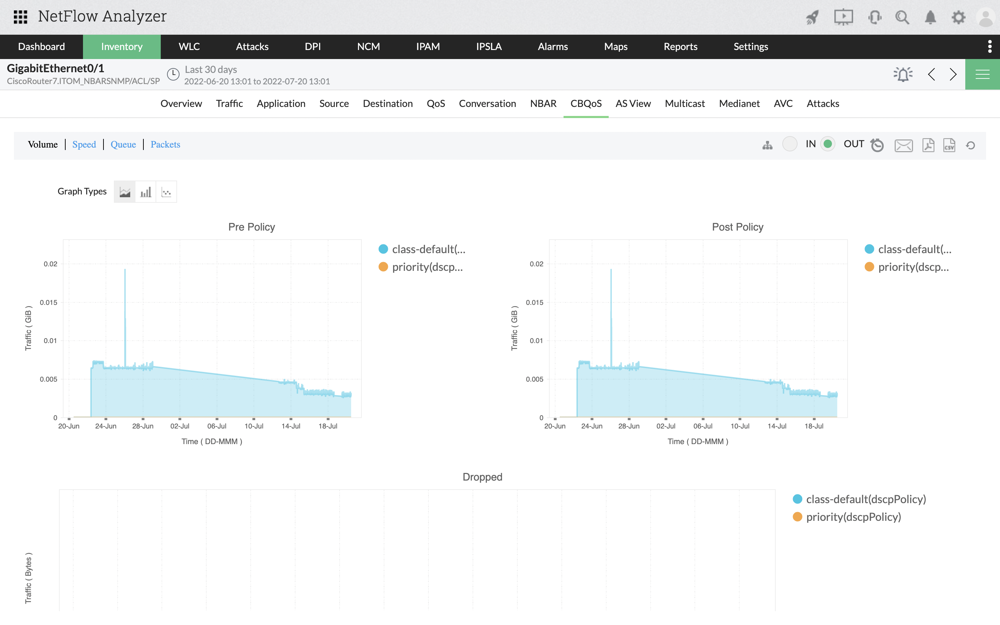
Task: Open the schedule report timer icon
Action: pyautogui.click(x=877, y=145)
